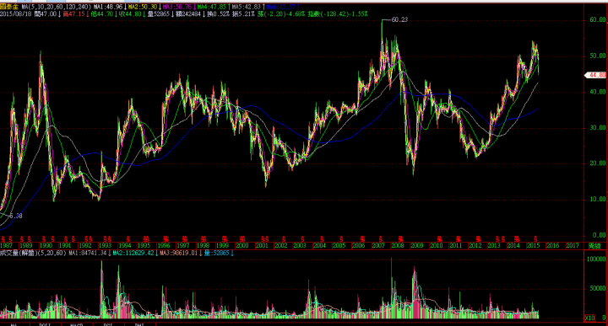Screen dimensions: 608x326
Task: Click the 60.23 peak price label
Action: tap(399, 19)
